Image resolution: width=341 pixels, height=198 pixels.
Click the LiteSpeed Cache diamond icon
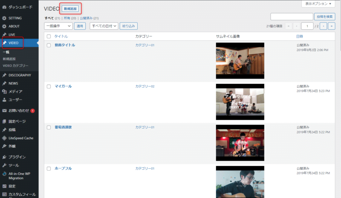(x=4, y=138)
